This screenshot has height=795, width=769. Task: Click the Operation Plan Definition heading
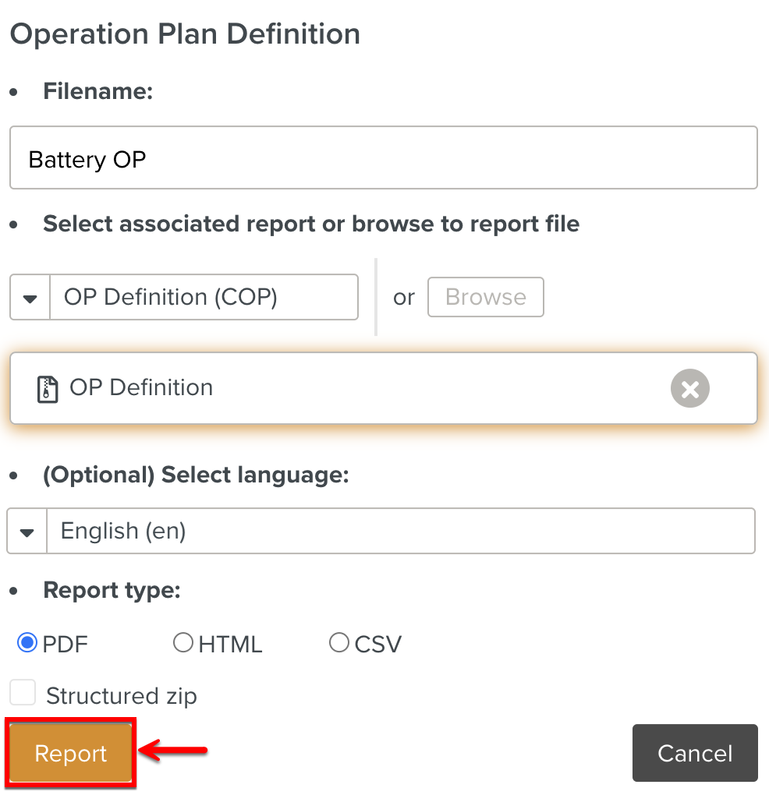184,34
